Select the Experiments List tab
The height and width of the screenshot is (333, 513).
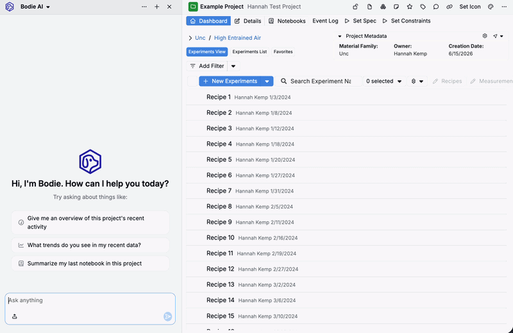(x=249, y=52)
